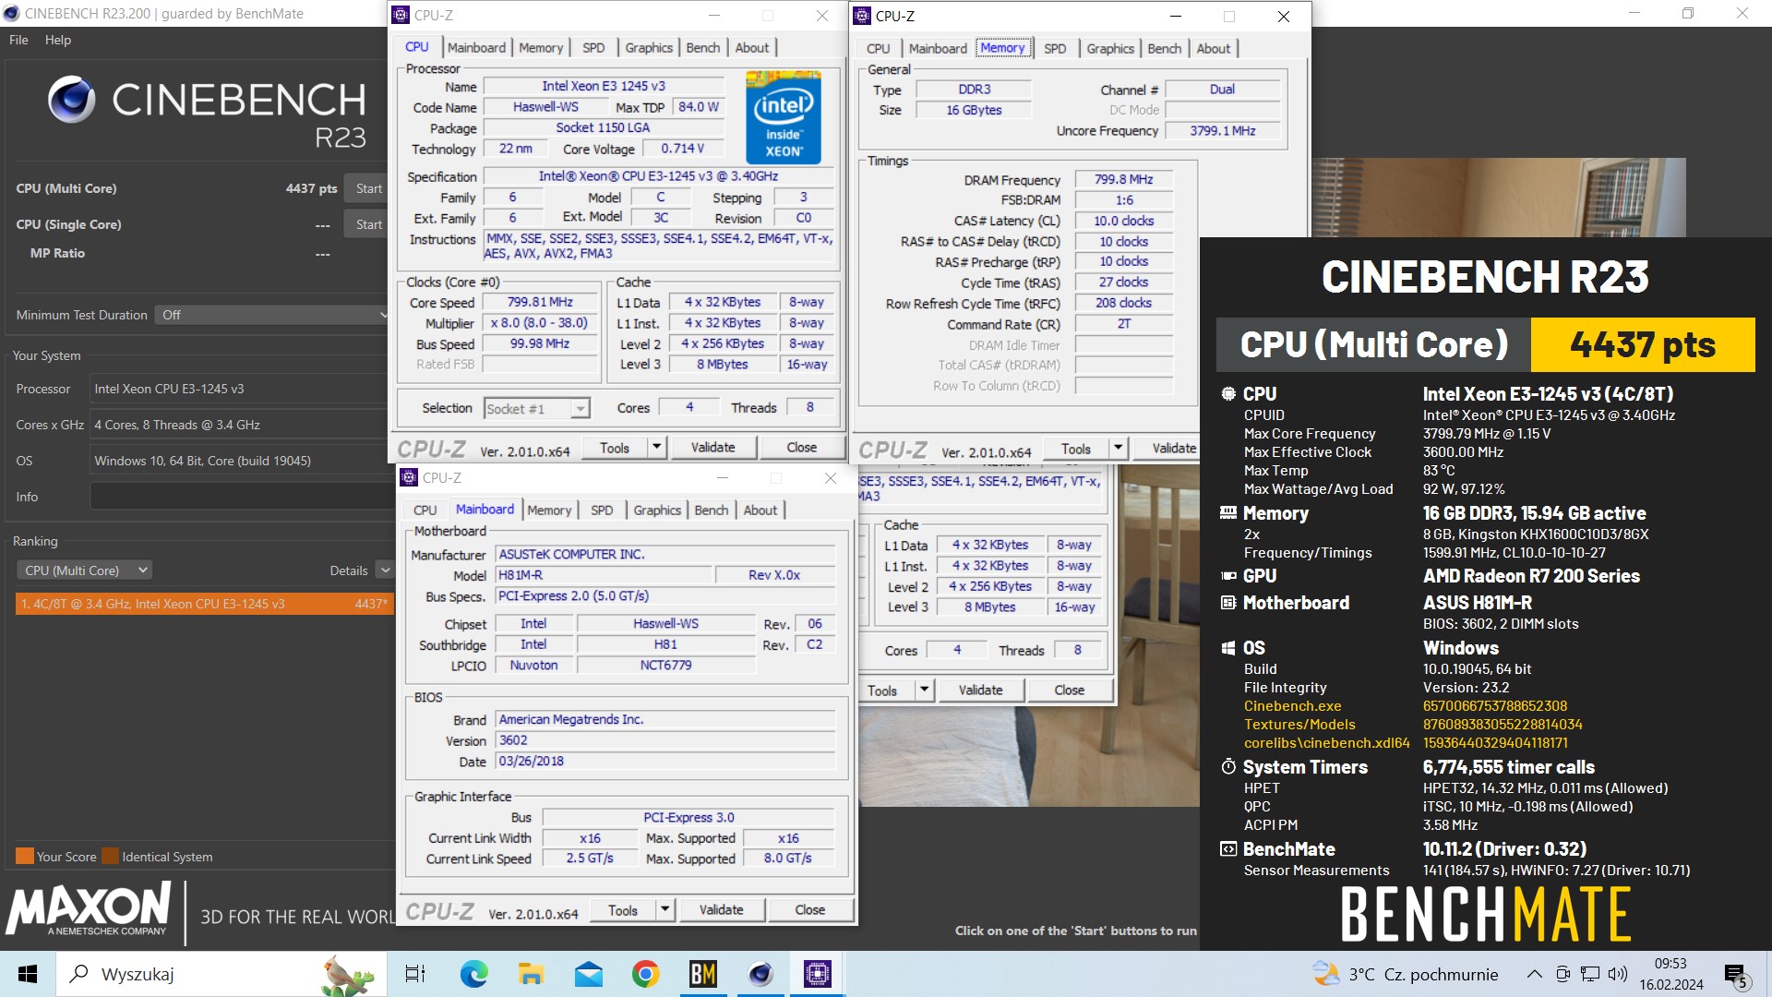This screenshot has height=997, width=1772.
Task: Click the search magnifier icon on taskbar
Action: tap(80, 974)
